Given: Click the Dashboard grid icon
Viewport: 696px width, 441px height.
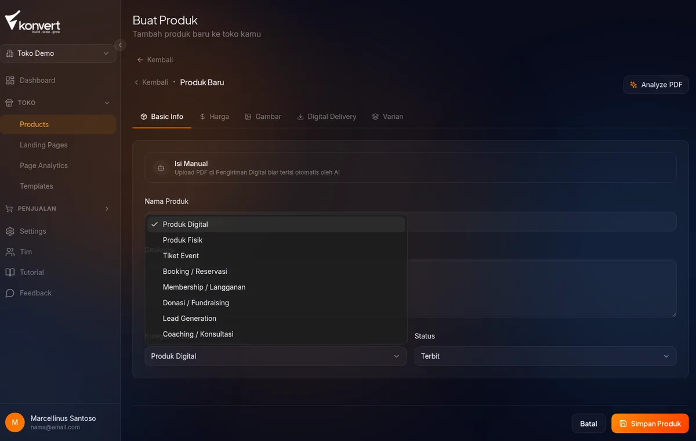Looking at the screenshot, I should (x=10, y=80).
